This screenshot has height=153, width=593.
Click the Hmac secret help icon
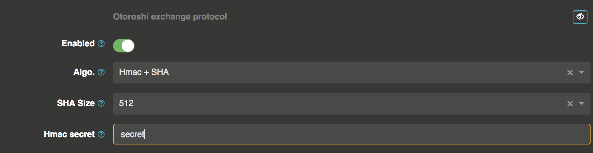101,134
